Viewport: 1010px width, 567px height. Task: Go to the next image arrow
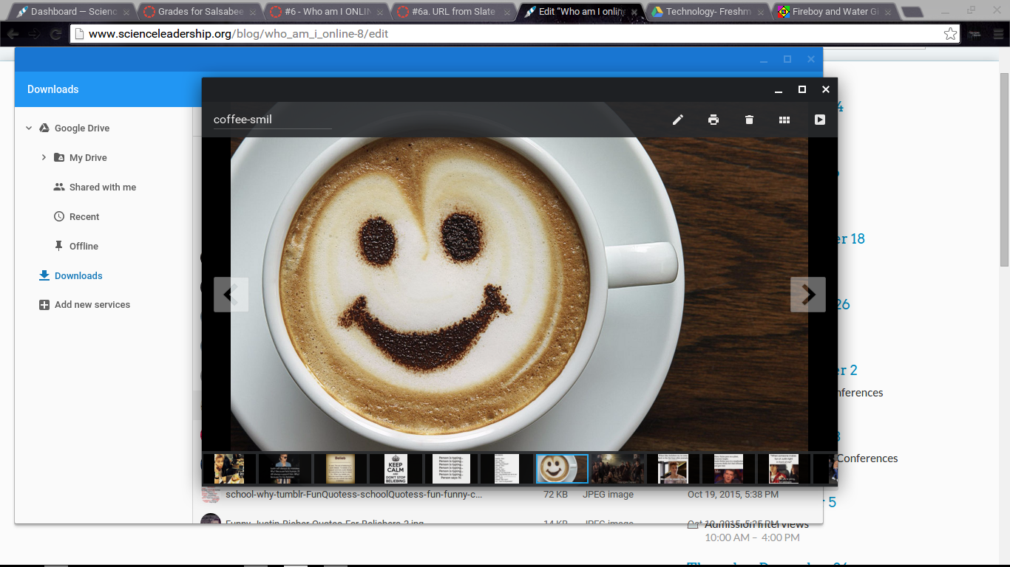coord(808,295)
